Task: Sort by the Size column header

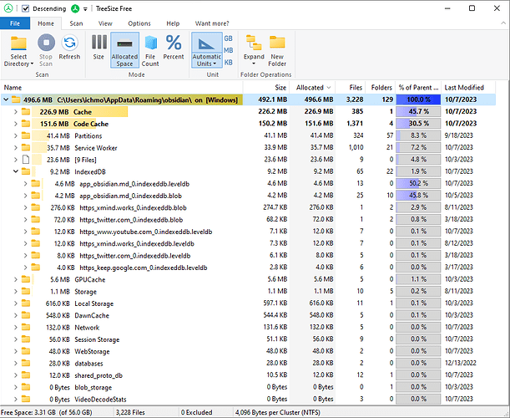Action: [x=265, y=87]
